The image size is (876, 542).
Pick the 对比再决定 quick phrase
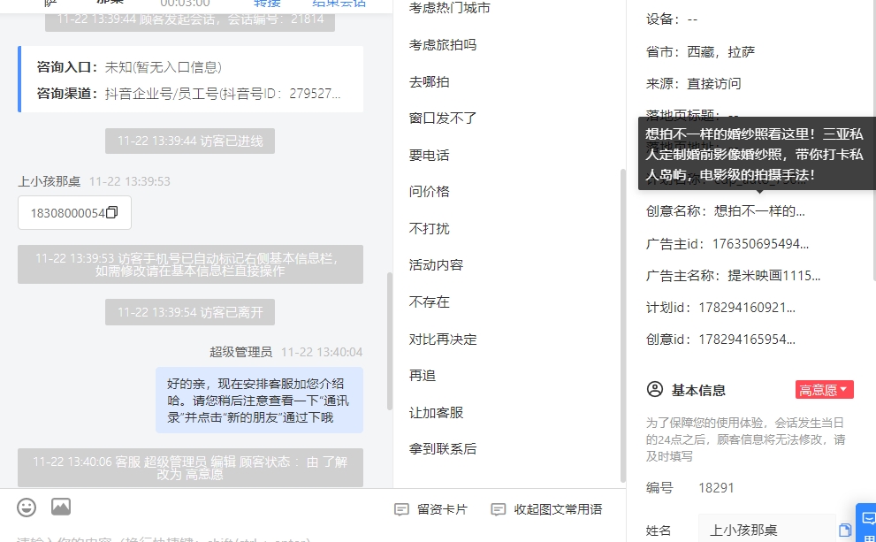(x=443, y=340)
